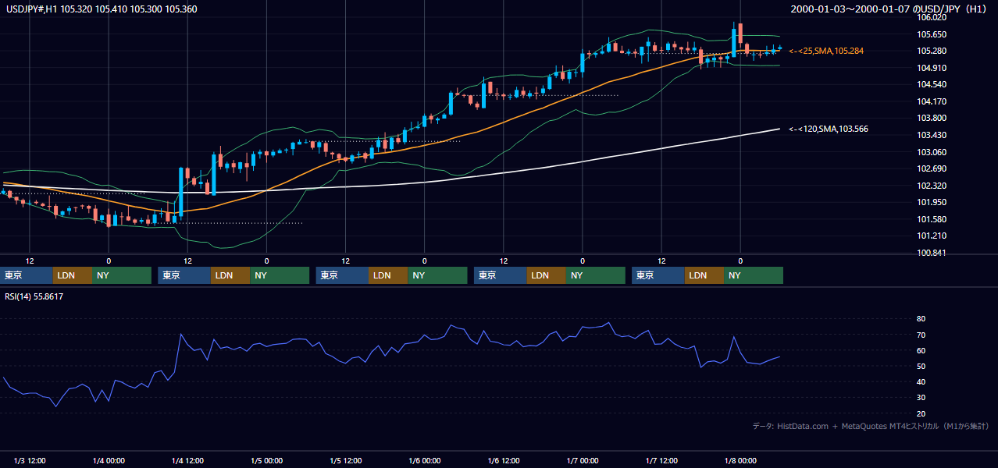Click the RSI 60 level label
The image size is (998, 468).
[x=921, y=350]
